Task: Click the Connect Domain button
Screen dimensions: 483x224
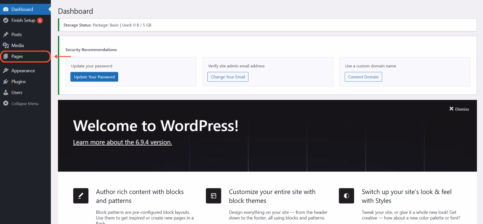Action: 363,77
